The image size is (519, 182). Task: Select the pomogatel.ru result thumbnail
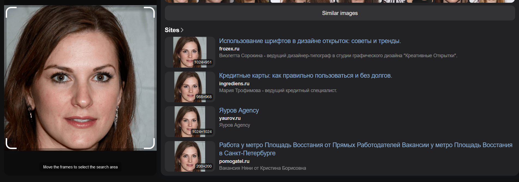coord(190,156)
